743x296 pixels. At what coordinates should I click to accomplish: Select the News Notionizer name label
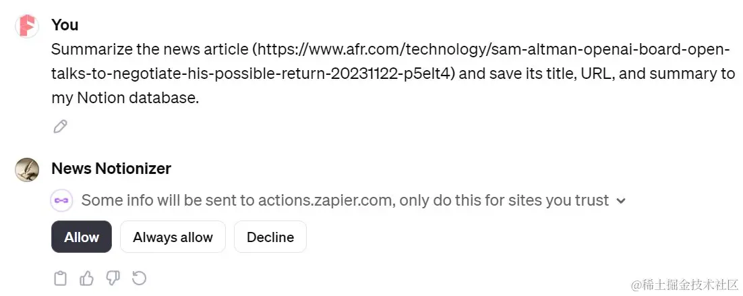point(111,168)
